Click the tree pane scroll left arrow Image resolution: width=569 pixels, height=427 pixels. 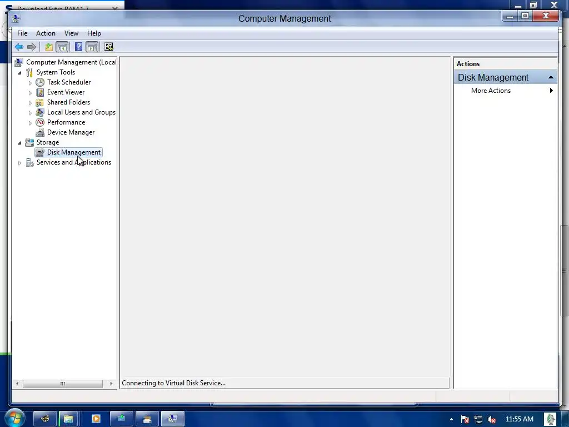pyautogui.click(x=17, y=384)
